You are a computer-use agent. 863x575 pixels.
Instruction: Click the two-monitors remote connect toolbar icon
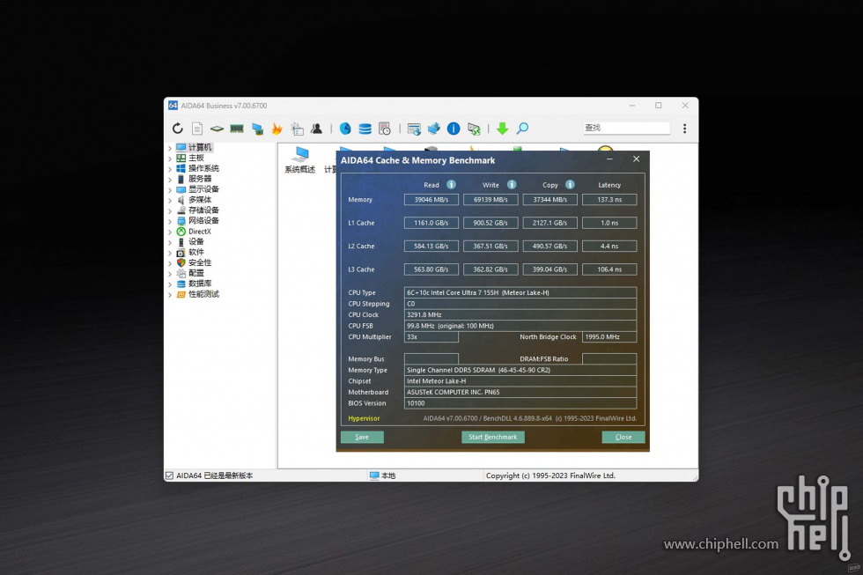pyautogui.click(x=433, y=129)
